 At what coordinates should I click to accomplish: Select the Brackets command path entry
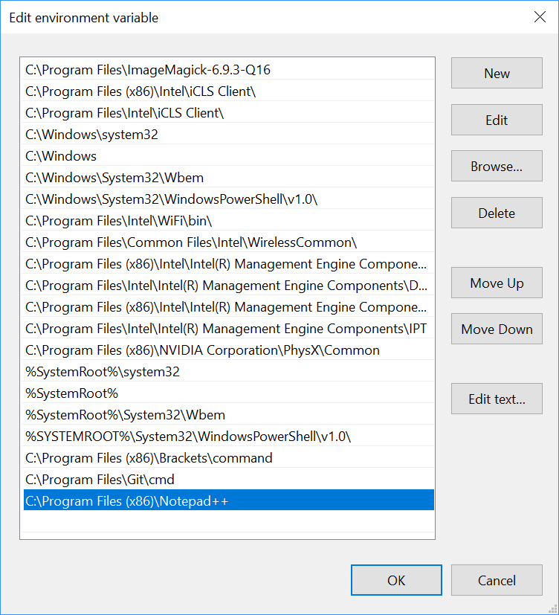[229, 458]
